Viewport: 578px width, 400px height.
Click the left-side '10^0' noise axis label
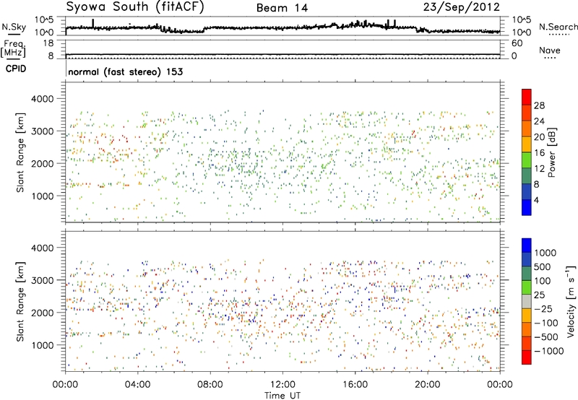[x=44, y=32]
